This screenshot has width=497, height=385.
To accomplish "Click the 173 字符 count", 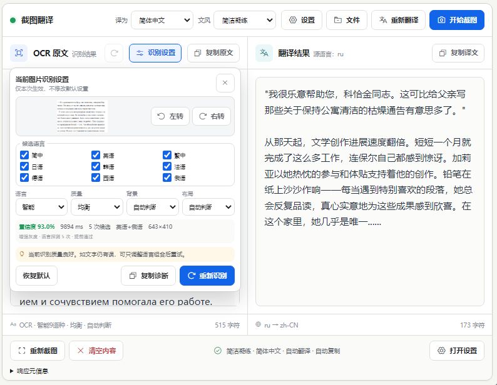I will (473, 325).
